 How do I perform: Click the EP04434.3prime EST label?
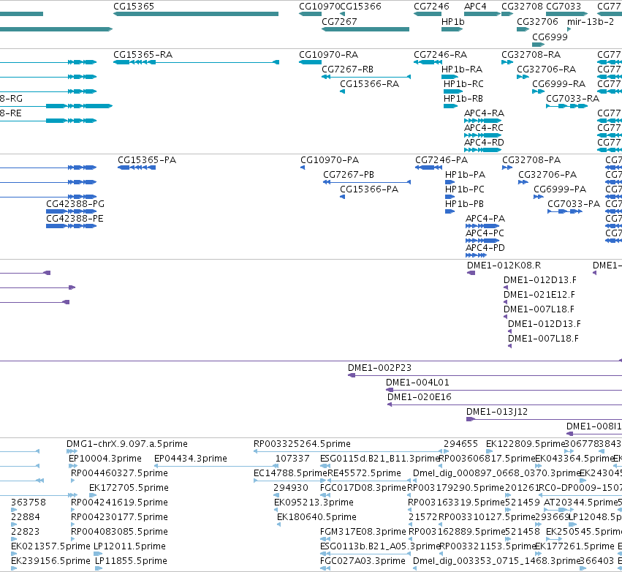point(191,459)
